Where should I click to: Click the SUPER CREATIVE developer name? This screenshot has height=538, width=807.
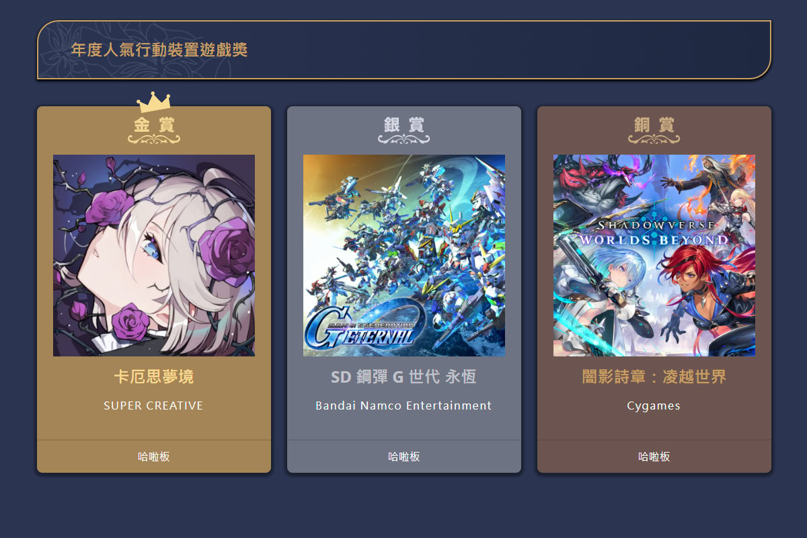153,406
